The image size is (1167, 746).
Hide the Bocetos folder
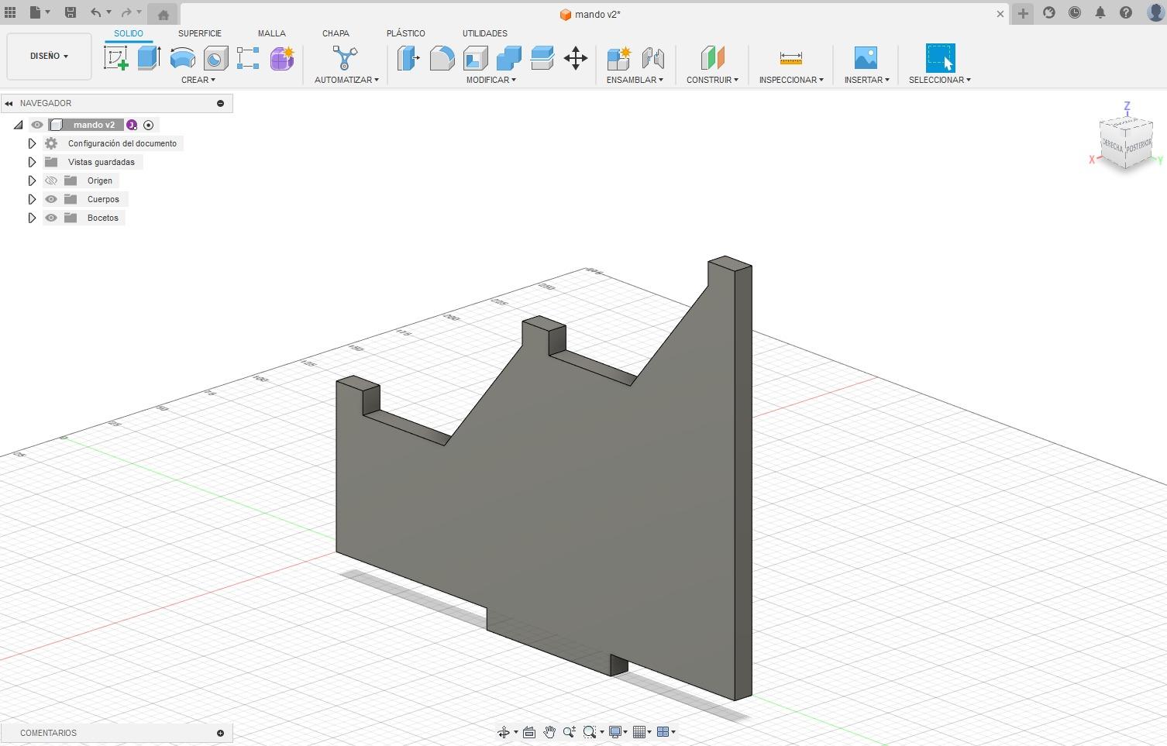click(x=51, y=218)
